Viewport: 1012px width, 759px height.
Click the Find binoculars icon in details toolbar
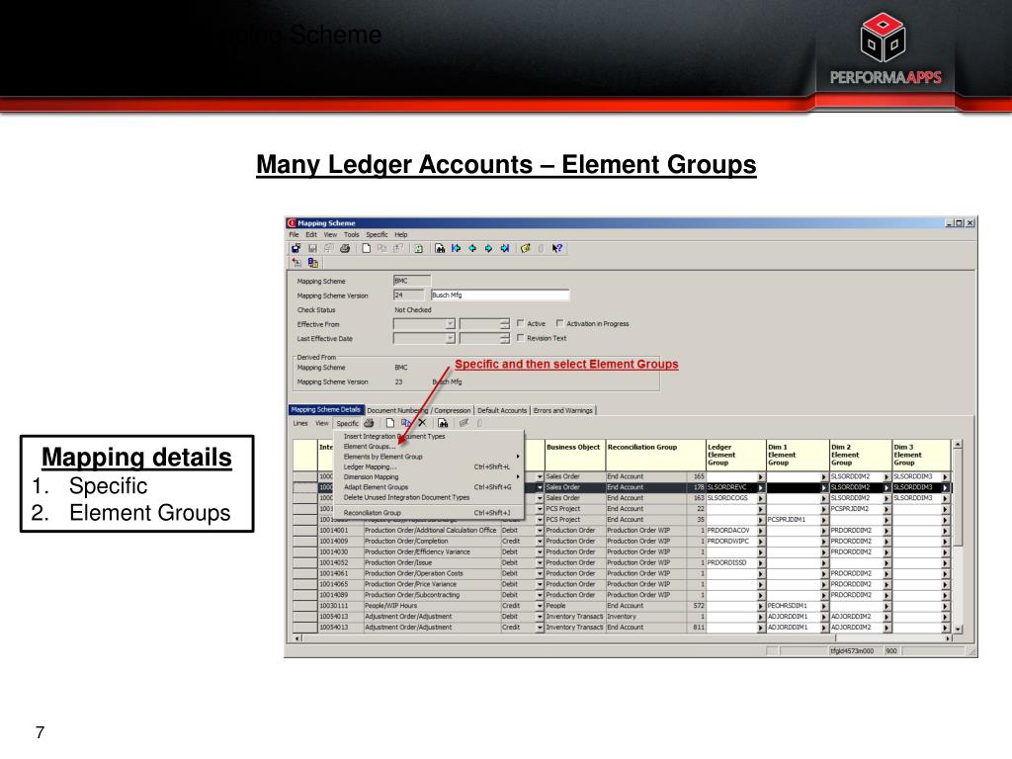coord(443,423)
